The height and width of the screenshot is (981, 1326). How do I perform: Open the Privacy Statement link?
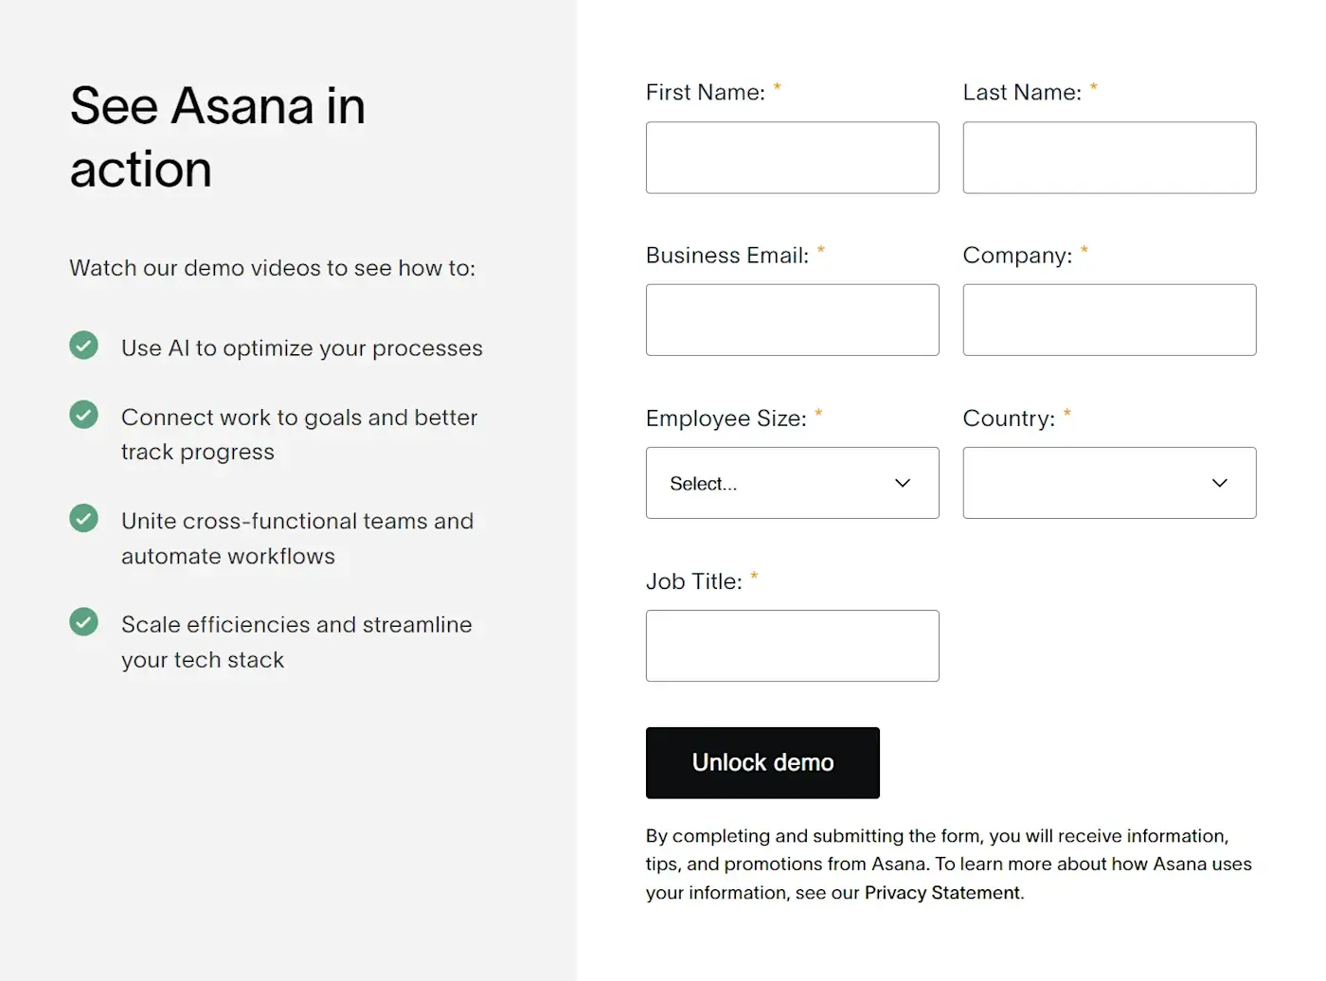click(941, 893)
